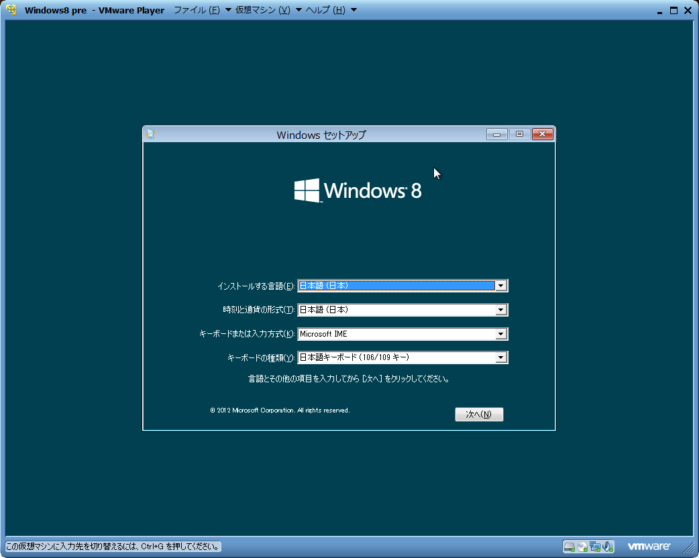Click the network adapter status icon

click(x=594, y=547)
